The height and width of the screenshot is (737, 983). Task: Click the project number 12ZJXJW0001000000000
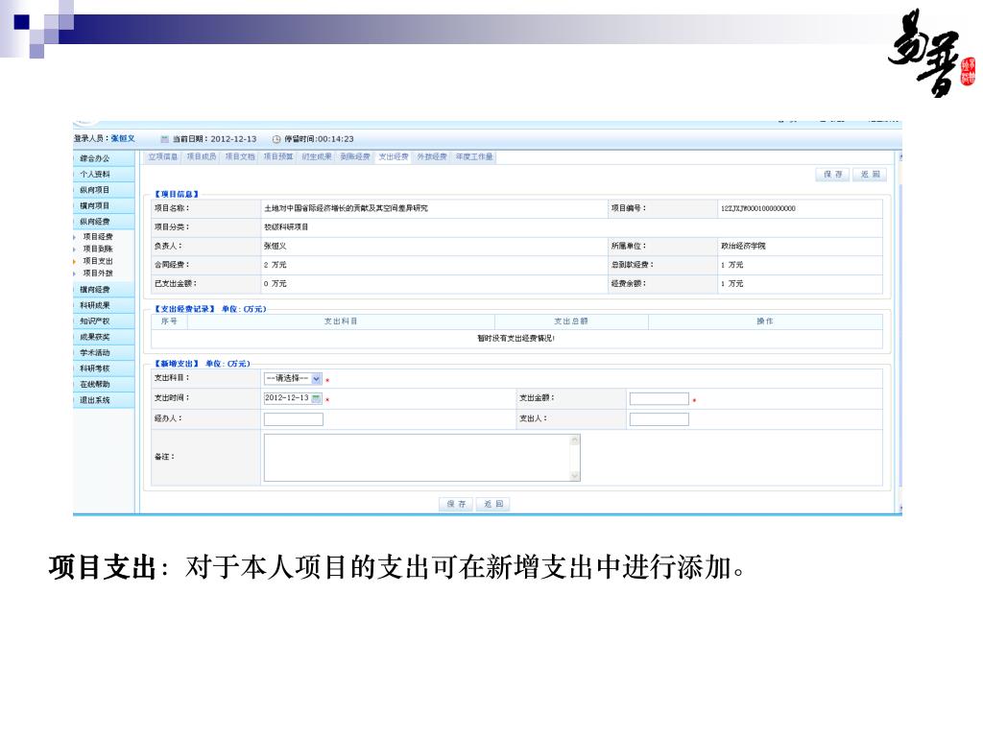(x=758, y=208)
